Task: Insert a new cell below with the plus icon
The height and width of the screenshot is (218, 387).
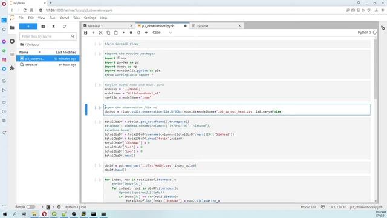Action: pos(93,33)
